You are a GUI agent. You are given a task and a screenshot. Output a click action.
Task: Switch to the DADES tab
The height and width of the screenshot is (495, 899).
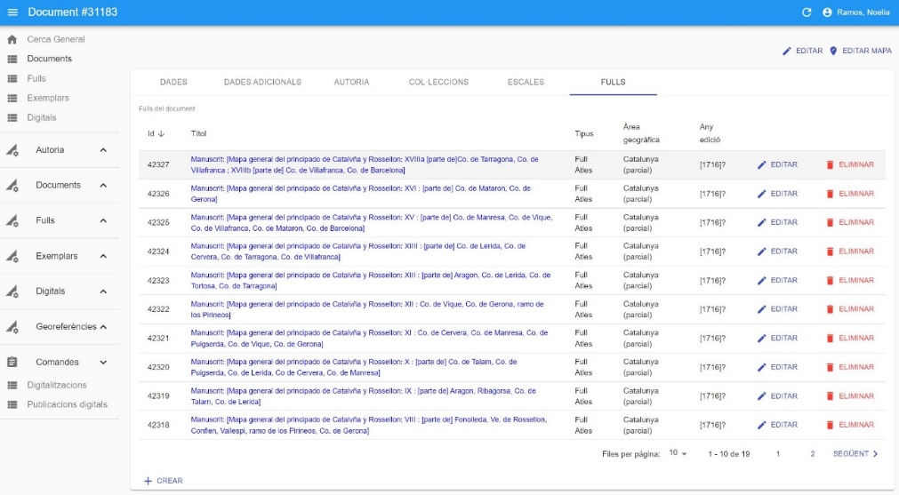173,82
